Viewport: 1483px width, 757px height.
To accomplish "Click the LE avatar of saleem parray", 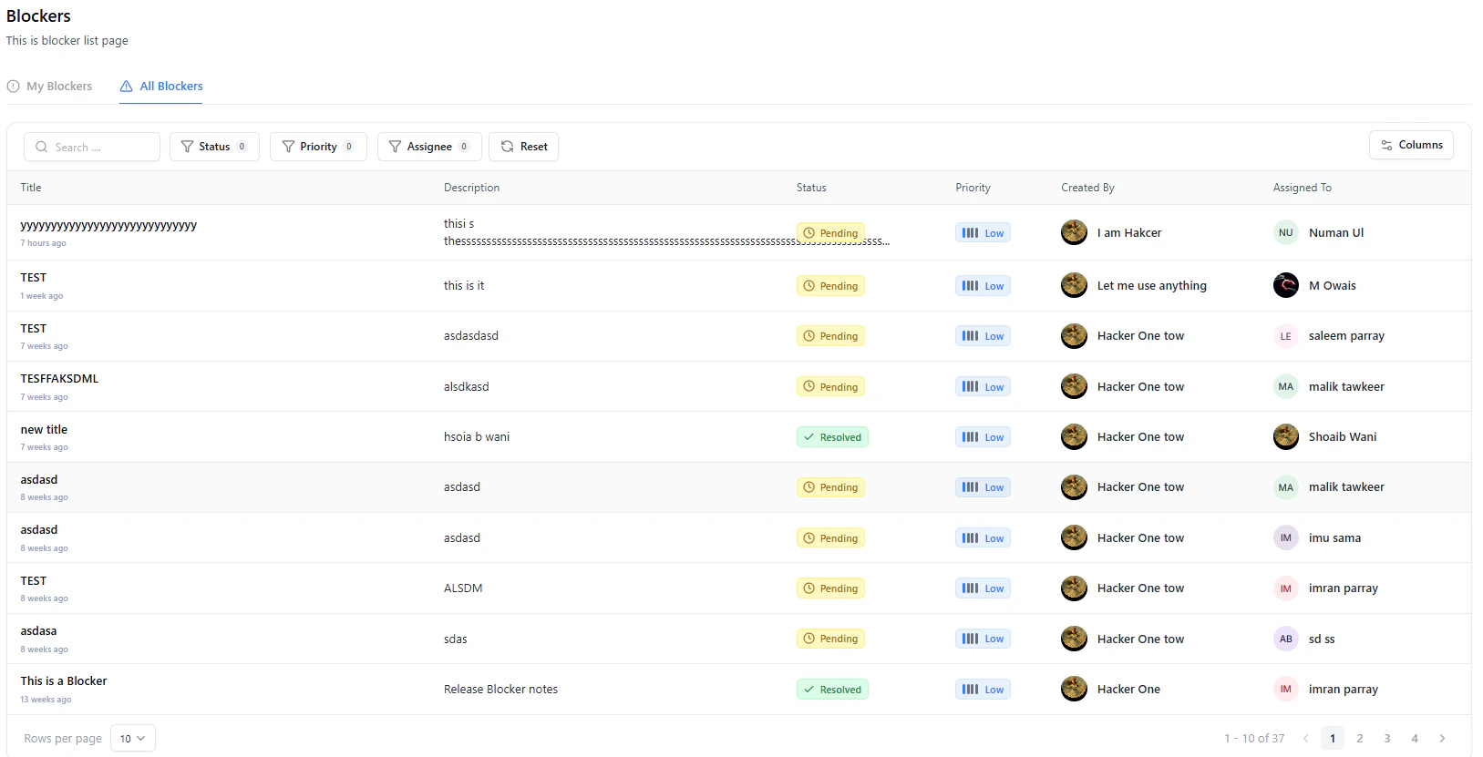I will [1286, 336].
